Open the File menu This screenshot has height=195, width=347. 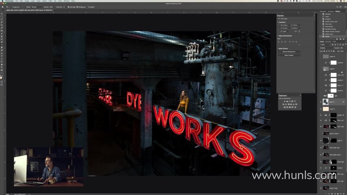click(x=17, y=1)
